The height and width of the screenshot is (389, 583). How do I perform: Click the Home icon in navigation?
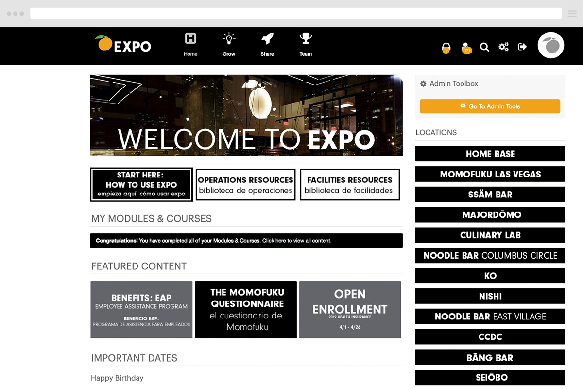coord(190,44)
